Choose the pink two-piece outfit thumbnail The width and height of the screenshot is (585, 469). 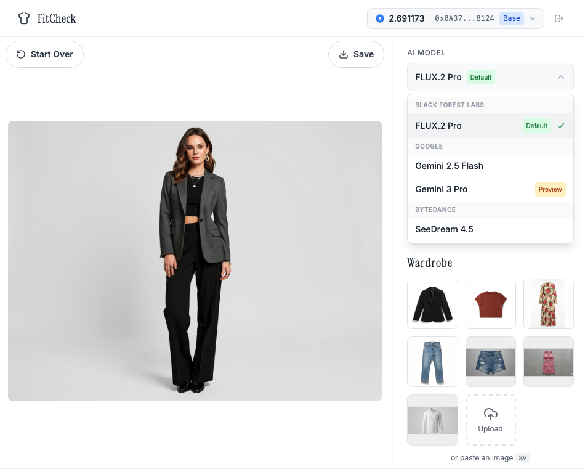pyautogui.click(x=548, y=362)
